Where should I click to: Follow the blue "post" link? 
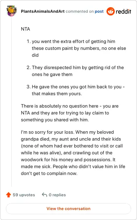coord(99,11)
